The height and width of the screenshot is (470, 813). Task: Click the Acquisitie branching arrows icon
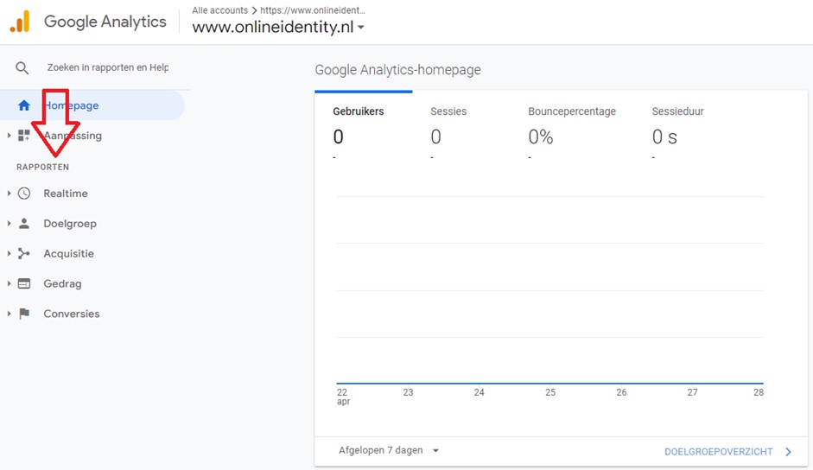(x=24, y=254)
